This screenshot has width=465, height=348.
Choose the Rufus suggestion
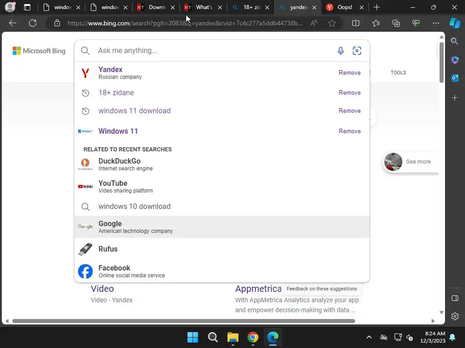click(x=222, y=249)
